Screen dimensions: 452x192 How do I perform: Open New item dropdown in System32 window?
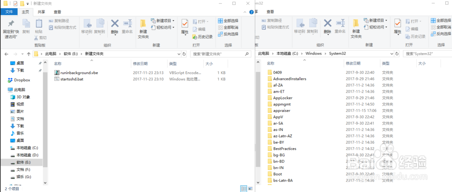coord(375,21)
